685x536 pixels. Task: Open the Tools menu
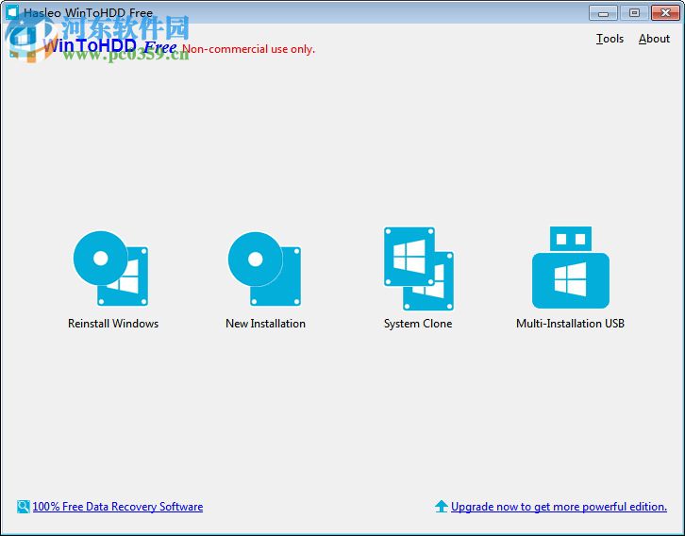[610, 39]
